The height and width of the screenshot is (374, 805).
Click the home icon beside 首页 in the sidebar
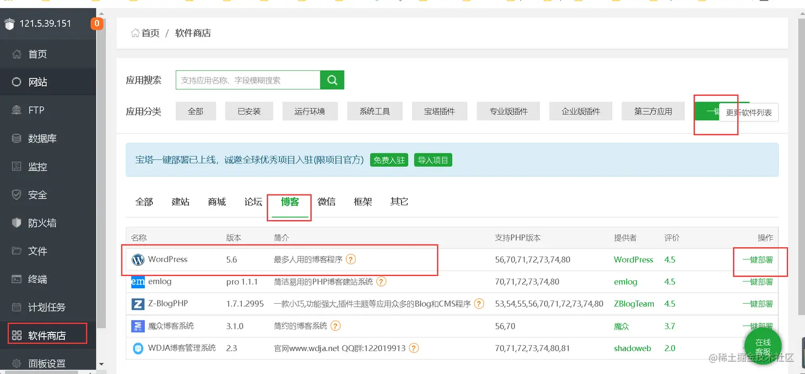[17, 54]
